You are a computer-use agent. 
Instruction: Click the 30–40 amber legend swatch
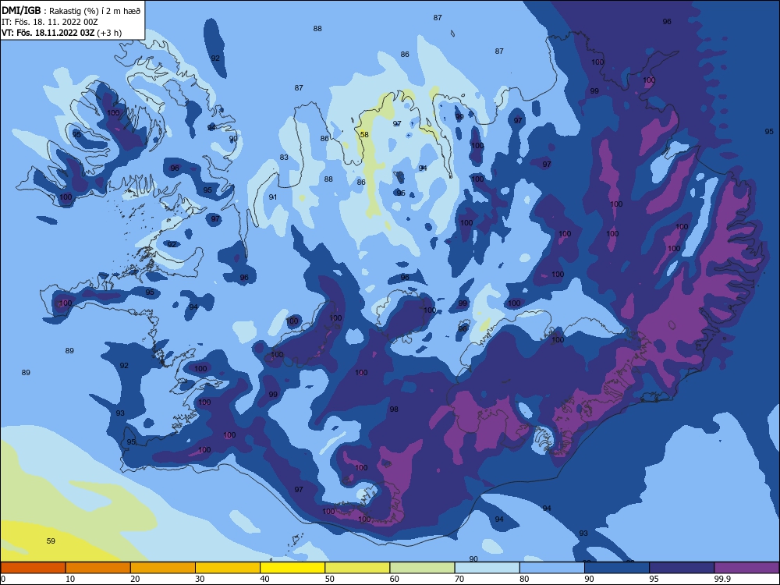pos(228,568)
